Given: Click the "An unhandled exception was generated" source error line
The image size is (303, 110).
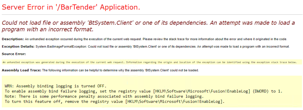Looking at the screenshot, I should pyautogui.click(x=149, y=62).
